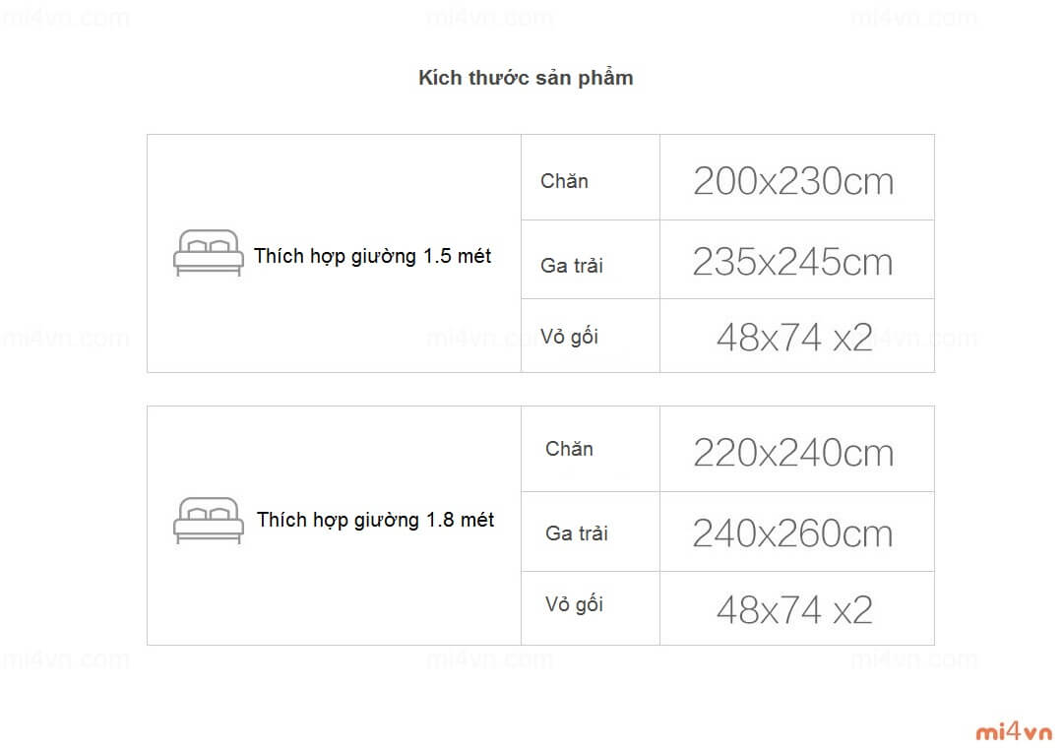This screenshot has height=751, width=1063.
Task: Click 'Chăn' label in first table
Action: click(564, 181)
